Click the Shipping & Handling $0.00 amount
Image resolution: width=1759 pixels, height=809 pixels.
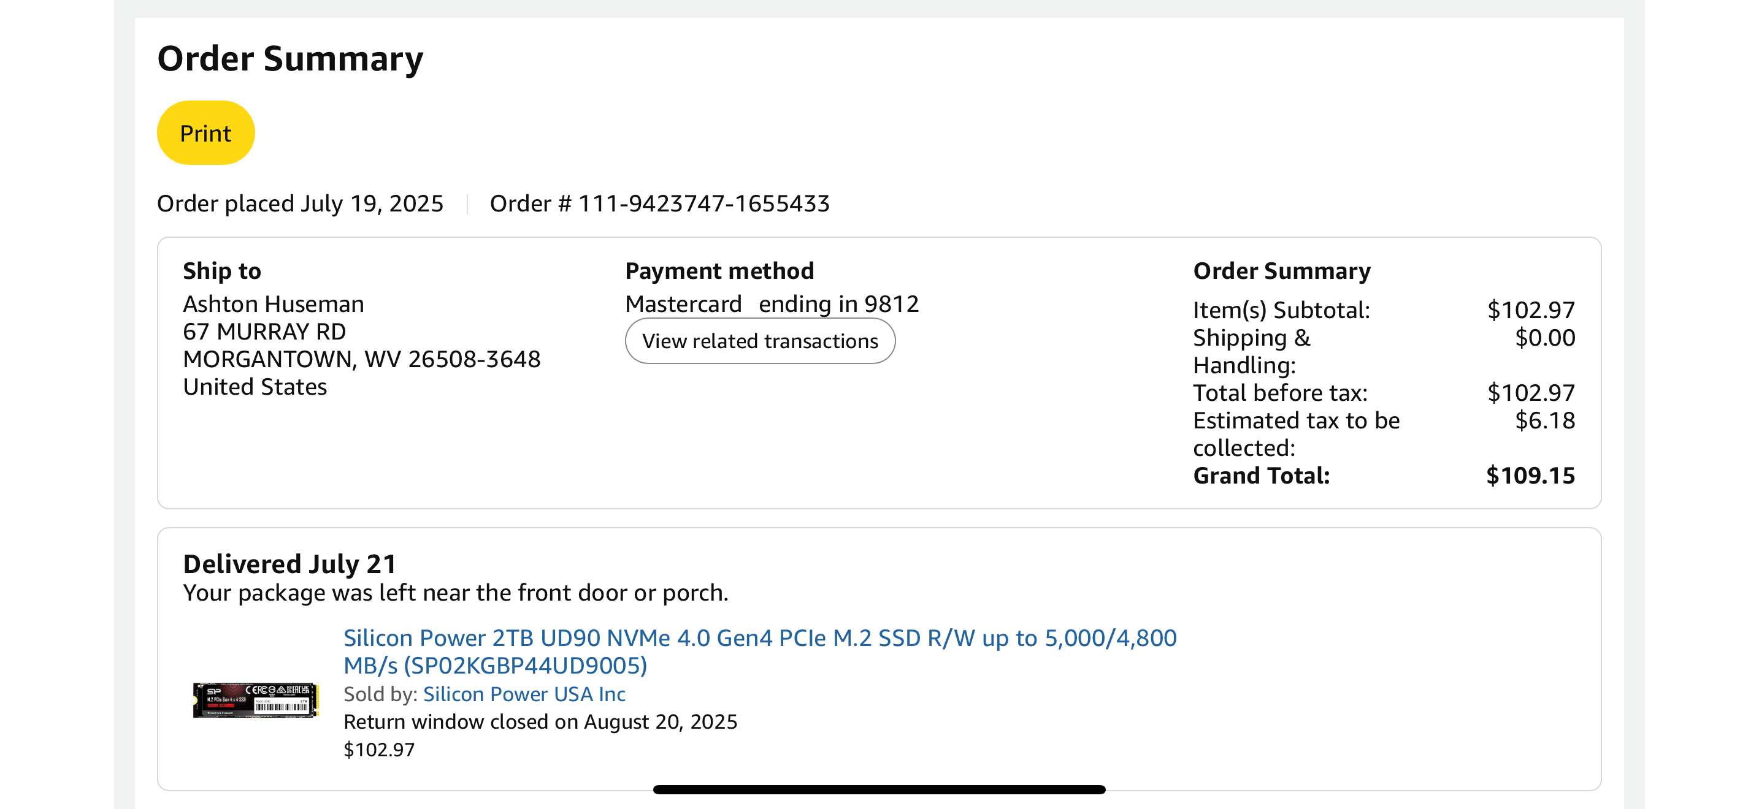coord(1544,338)
